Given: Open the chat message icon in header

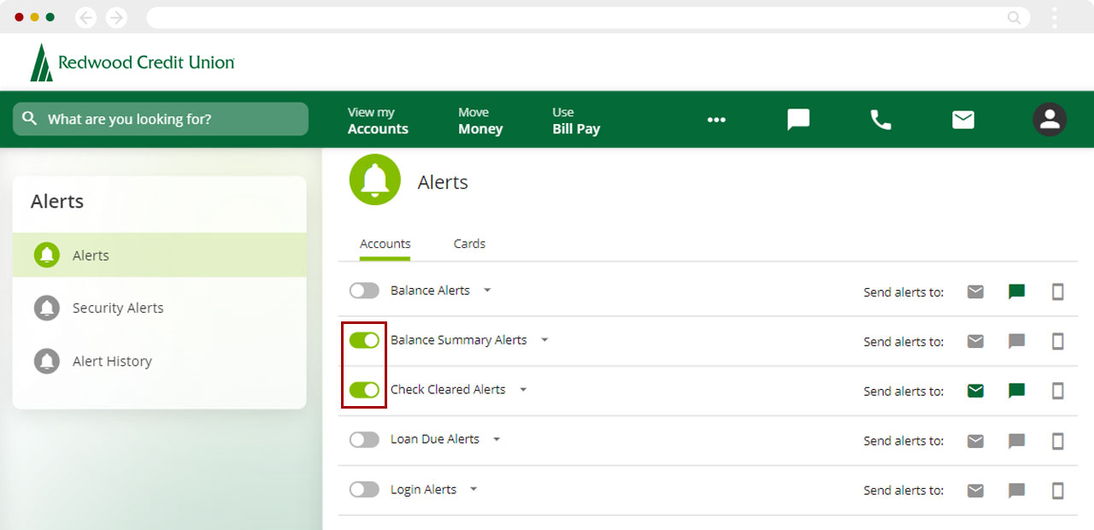Looking at the screenshot, I should point(798,120).
